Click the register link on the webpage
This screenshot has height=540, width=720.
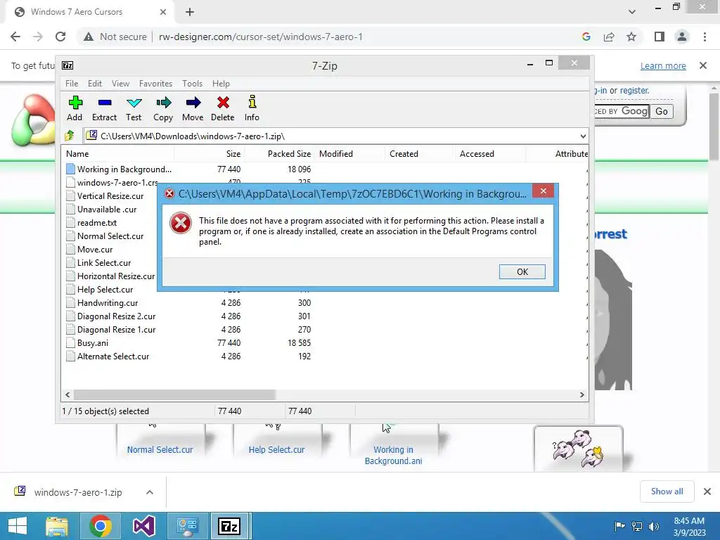point(635,91)
